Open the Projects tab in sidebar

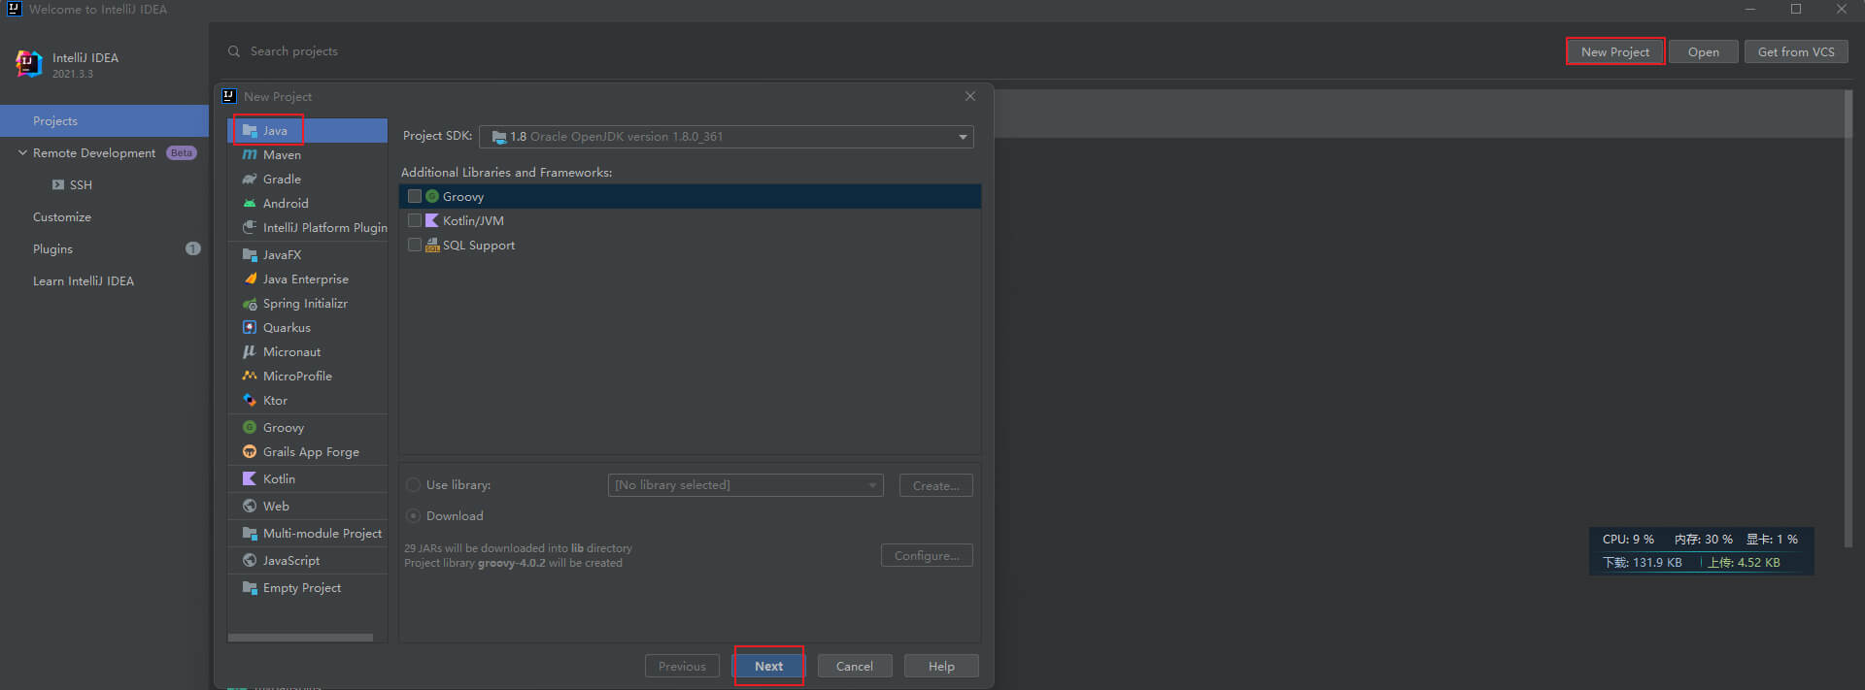[104, 121]
